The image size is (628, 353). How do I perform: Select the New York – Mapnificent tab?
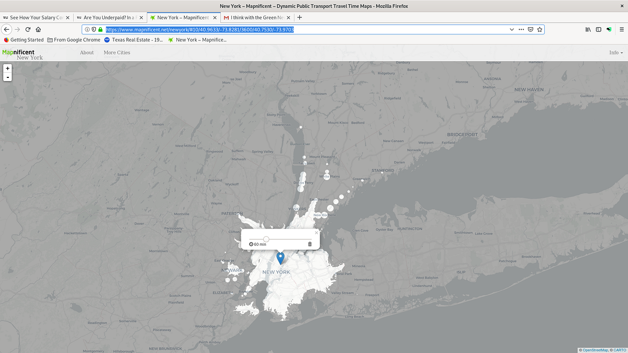click(x=183, y=17)
